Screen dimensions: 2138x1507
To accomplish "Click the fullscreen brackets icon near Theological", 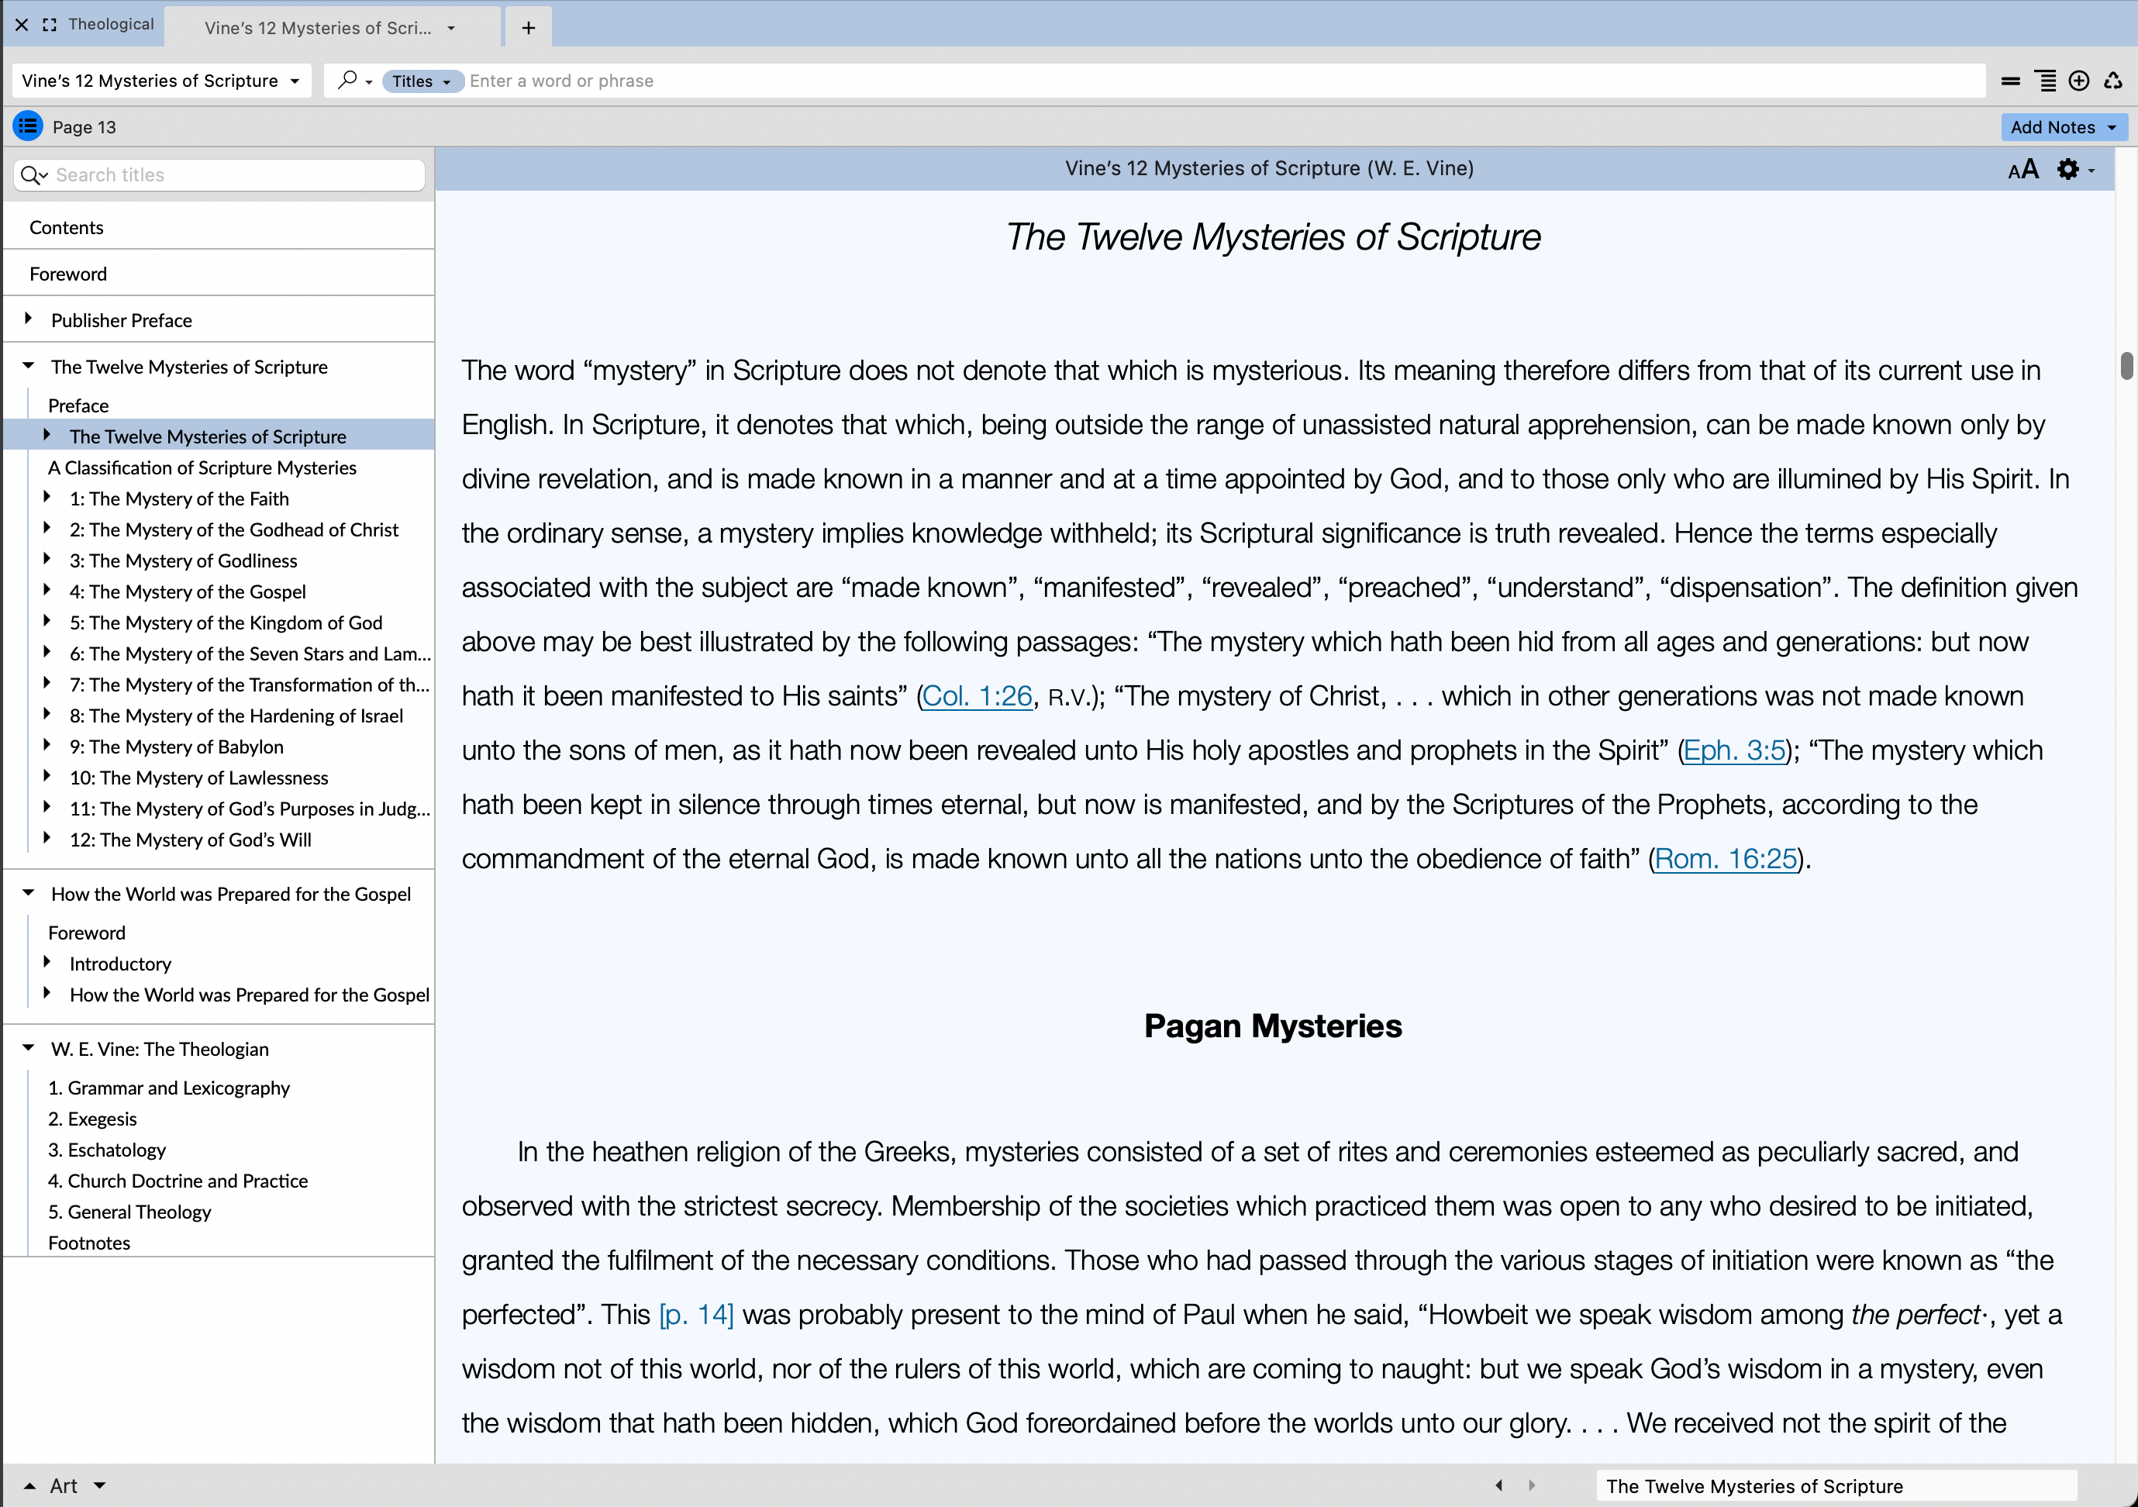I will click(50, 25).
